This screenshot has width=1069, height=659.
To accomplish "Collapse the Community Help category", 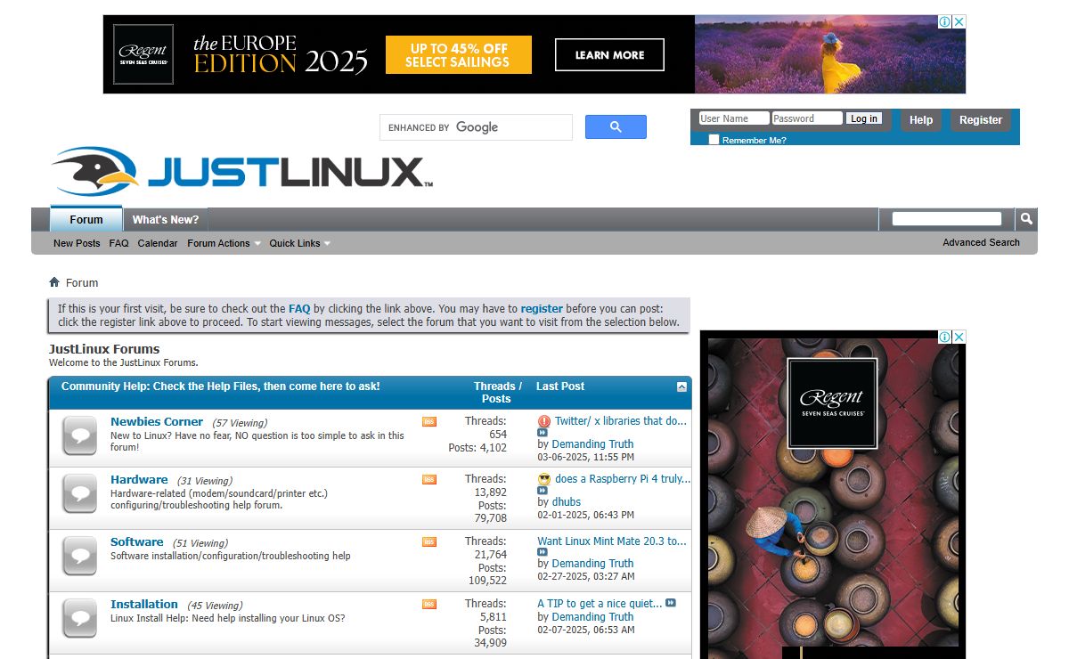I will pyautogui.click(x=681, y=386).
